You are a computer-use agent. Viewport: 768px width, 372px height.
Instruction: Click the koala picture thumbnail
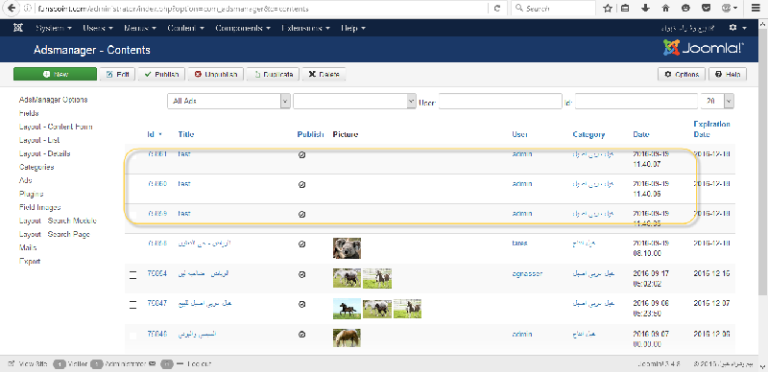click(x=347, y=248)
